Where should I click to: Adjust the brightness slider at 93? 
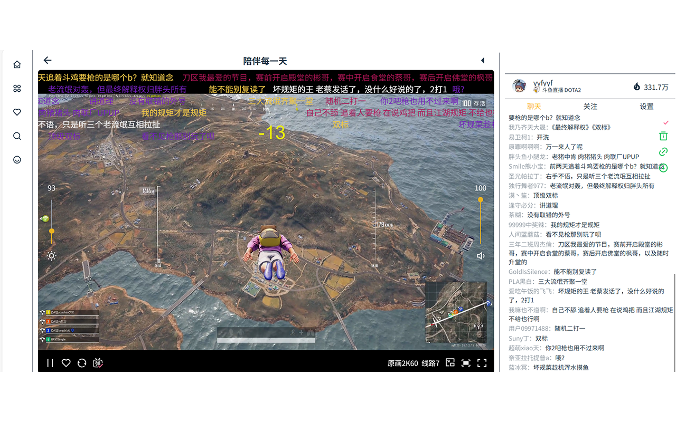point(51,222)
